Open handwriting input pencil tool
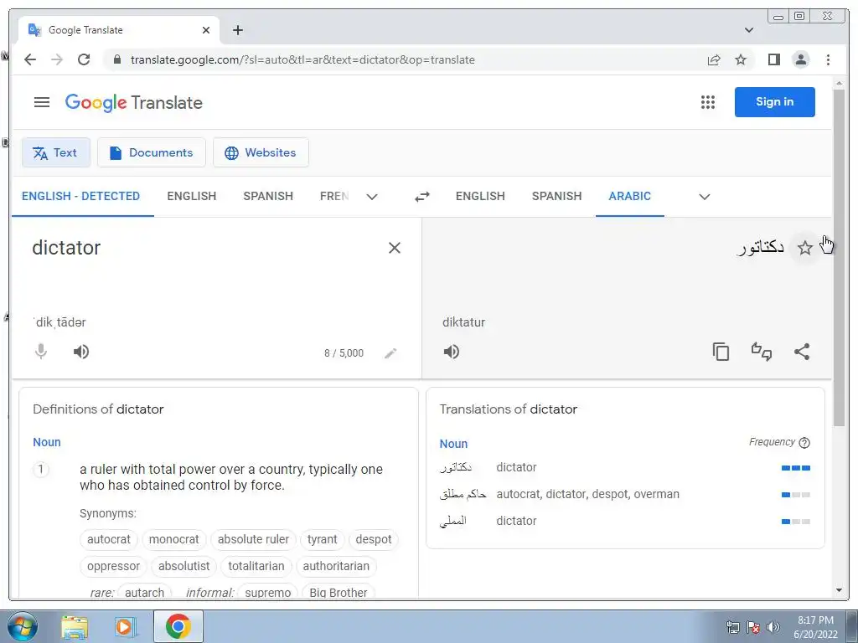This screenshot has width=858, height=643. coord(390,353)
